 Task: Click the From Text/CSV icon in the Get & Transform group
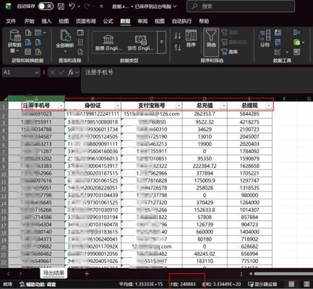pos(28,33)
